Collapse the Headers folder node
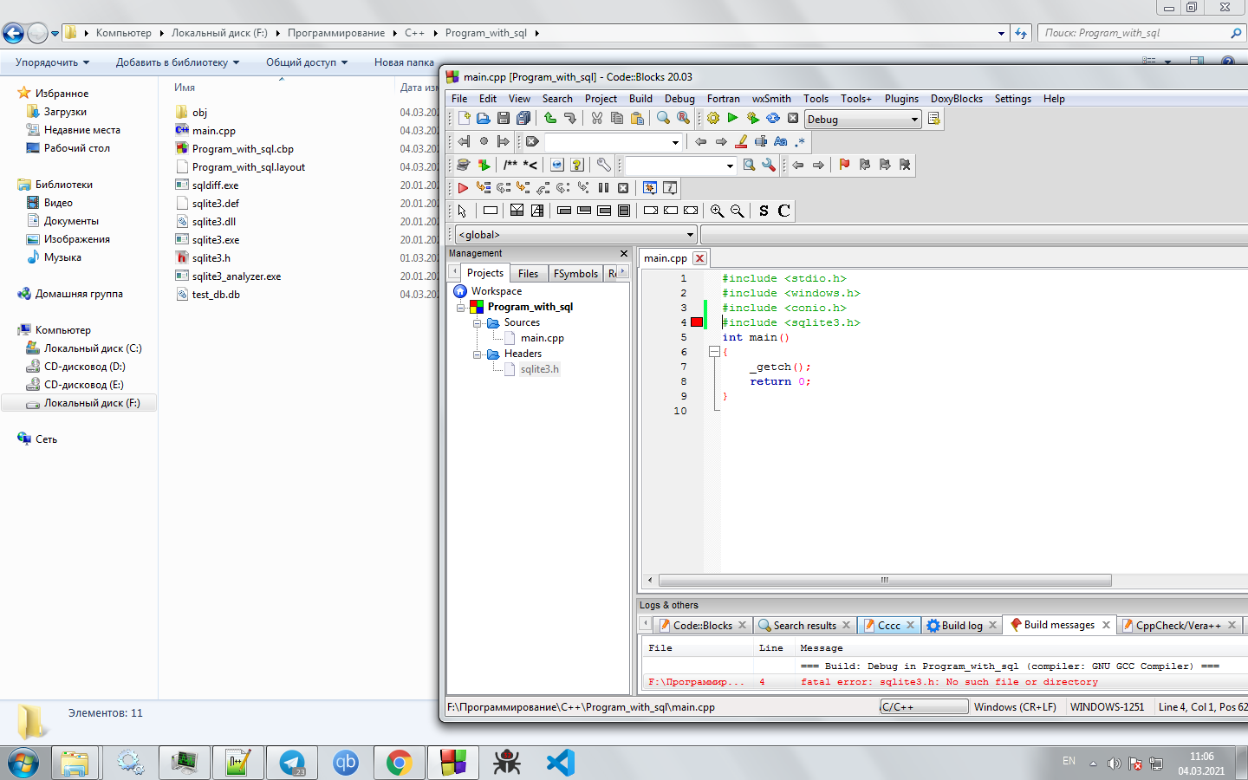The image size is (1248, 780). click(x=477, y=354)
